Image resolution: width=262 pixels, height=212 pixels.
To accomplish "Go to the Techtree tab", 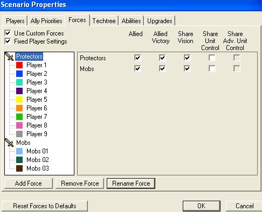I will tap(104, 21).
